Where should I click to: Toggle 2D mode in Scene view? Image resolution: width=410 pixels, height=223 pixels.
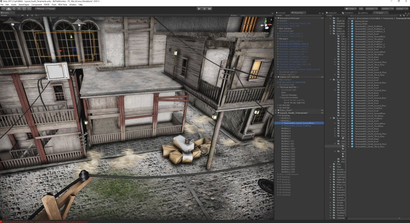click(22, 15)
